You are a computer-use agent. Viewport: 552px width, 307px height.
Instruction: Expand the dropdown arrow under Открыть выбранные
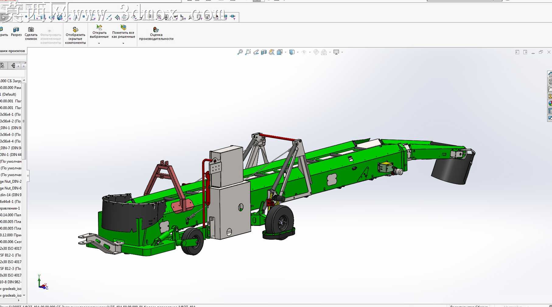coord(99,43)
